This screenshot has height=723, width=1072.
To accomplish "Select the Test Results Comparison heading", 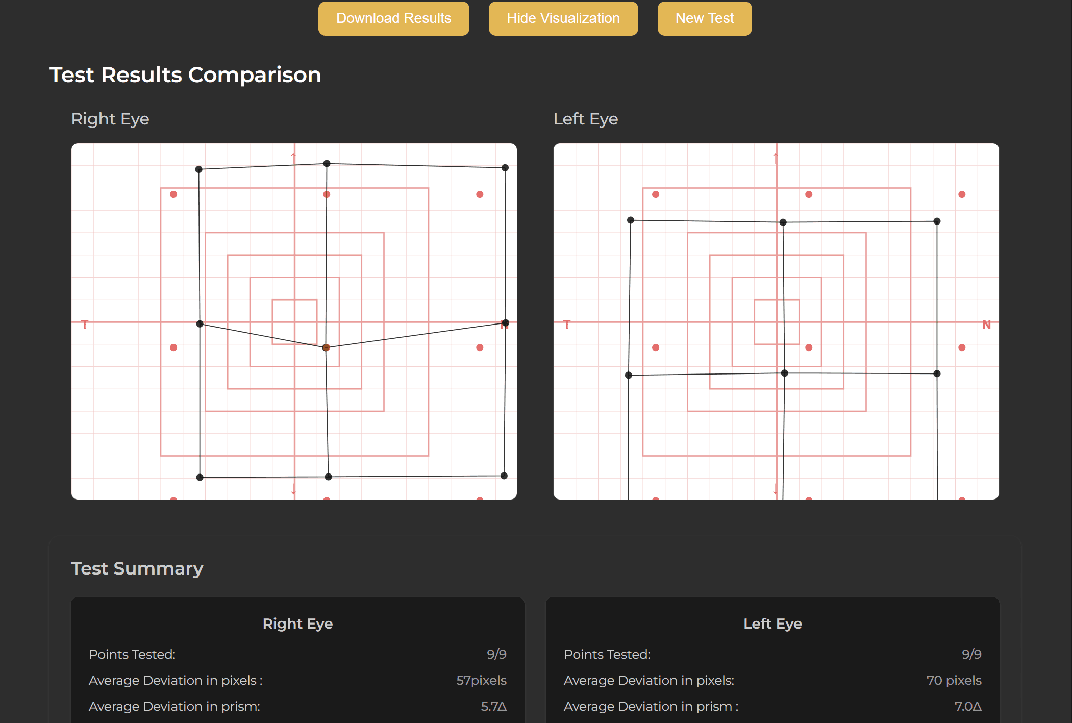I will [185, 75].
